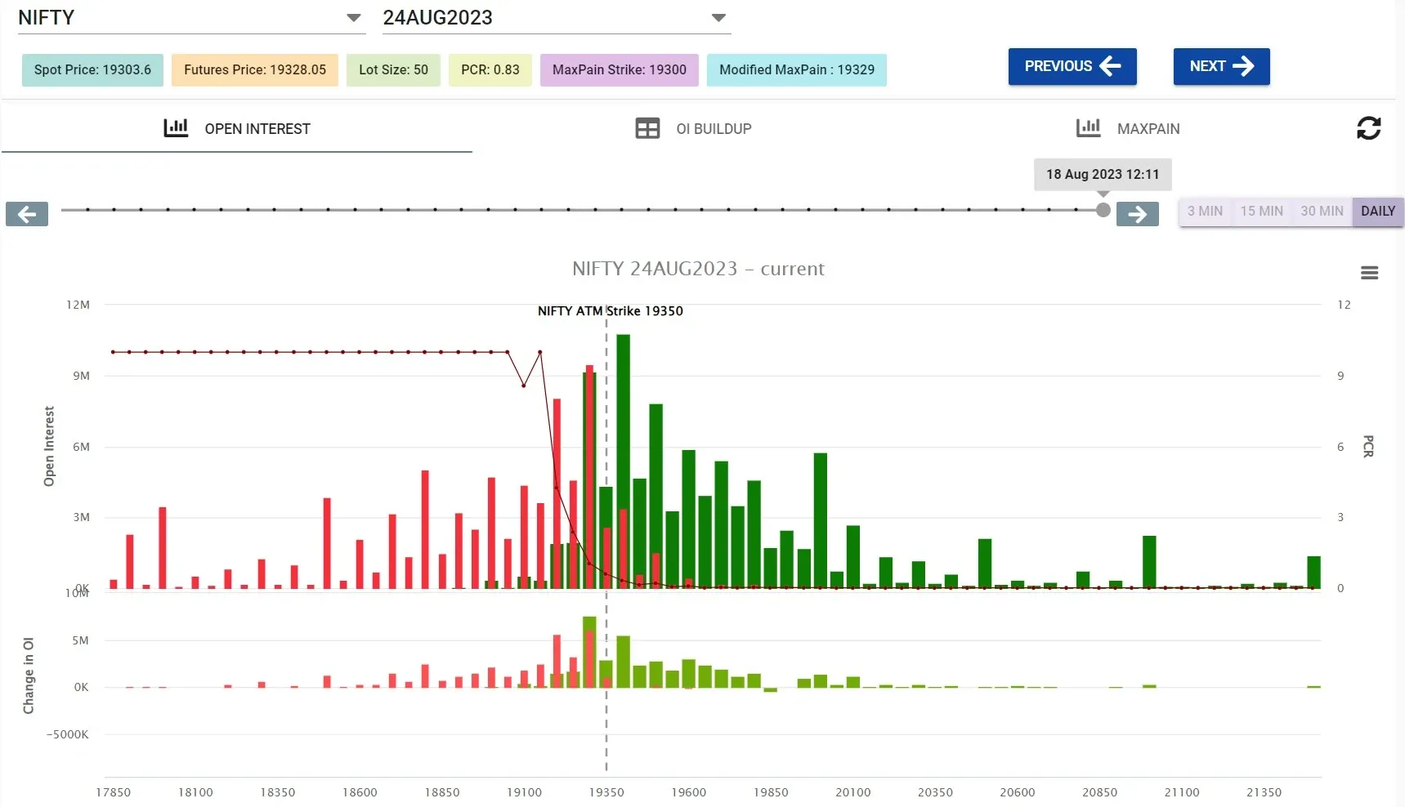Click the -5000K y-axis label
Viewport: 1405px width, 807px height.
click(x=68, y=734)
